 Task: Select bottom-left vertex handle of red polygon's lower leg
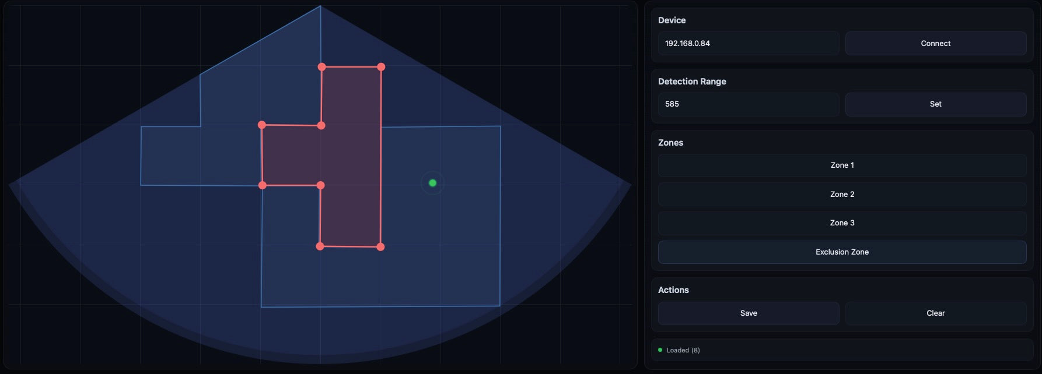[320, 246]
